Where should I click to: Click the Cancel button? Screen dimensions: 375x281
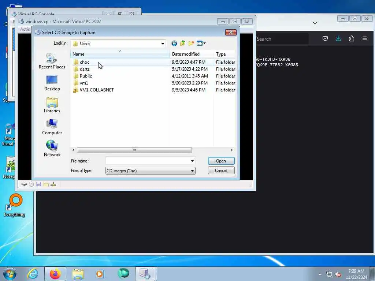[x=221, y=171]
